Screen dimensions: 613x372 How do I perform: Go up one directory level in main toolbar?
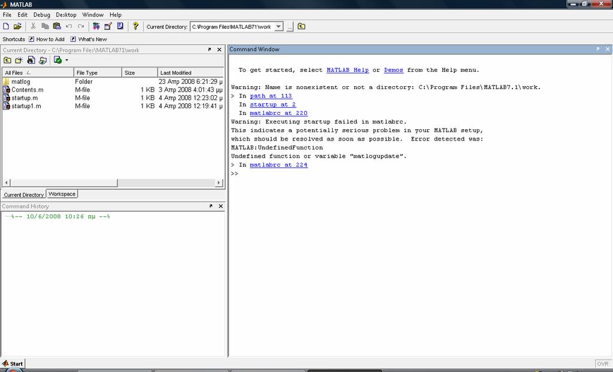[x=302, y=26]
